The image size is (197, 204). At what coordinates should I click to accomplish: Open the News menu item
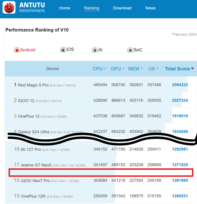click(150, 8)
